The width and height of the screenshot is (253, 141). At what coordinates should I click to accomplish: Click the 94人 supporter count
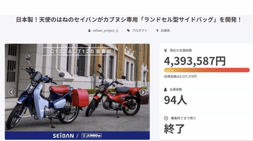coord(176,100)
